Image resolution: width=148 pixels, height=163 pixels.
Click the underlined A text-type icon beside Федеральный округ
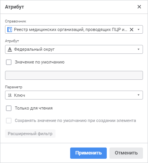tap(10, 49)
